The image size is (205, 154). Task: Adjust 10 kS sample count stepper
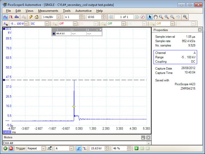(103, 17)
